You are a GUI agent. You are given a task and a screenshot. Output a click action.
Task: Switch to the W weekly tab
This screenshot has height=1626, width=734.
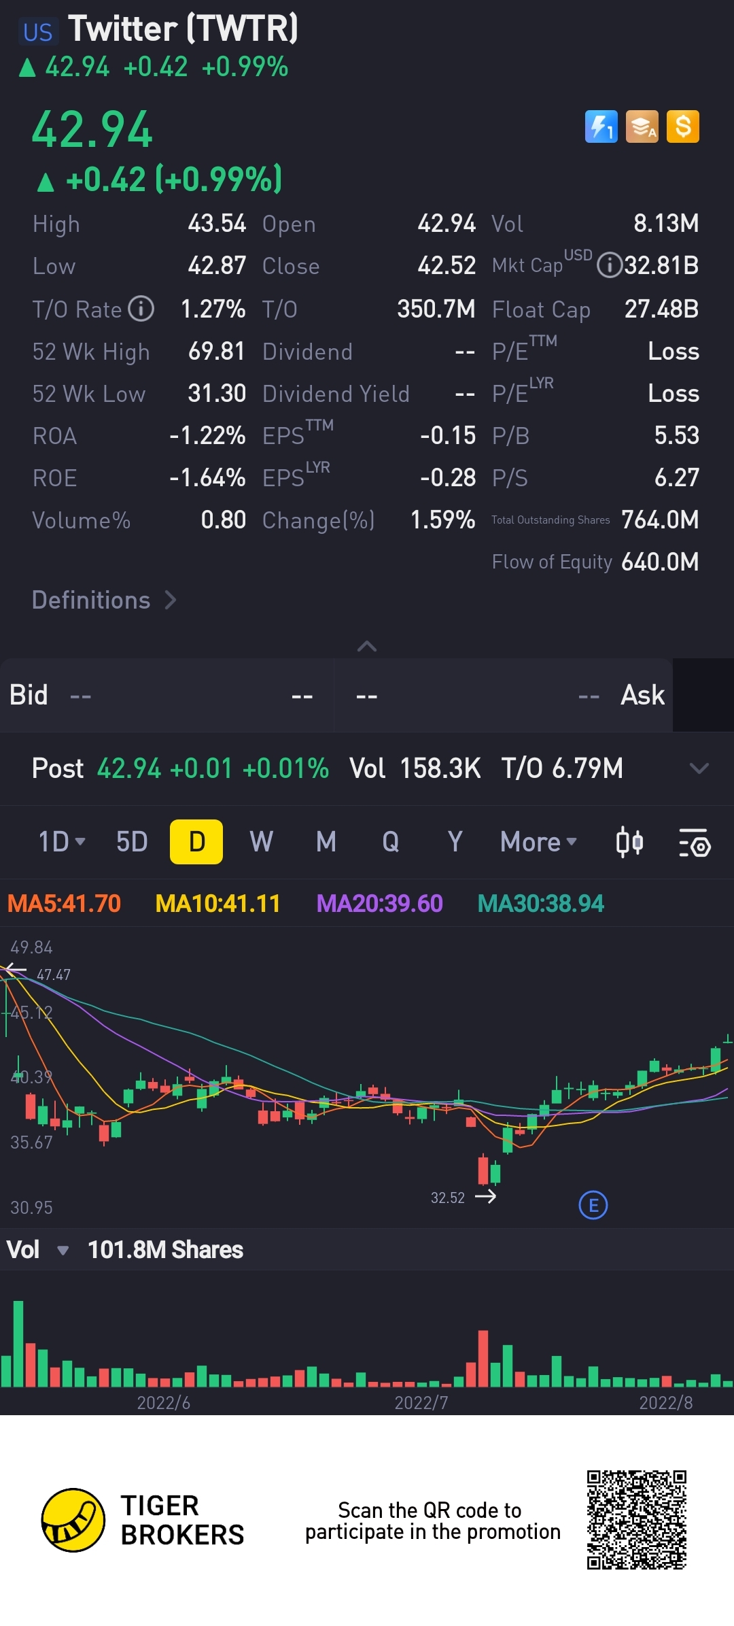coord(261,842)
